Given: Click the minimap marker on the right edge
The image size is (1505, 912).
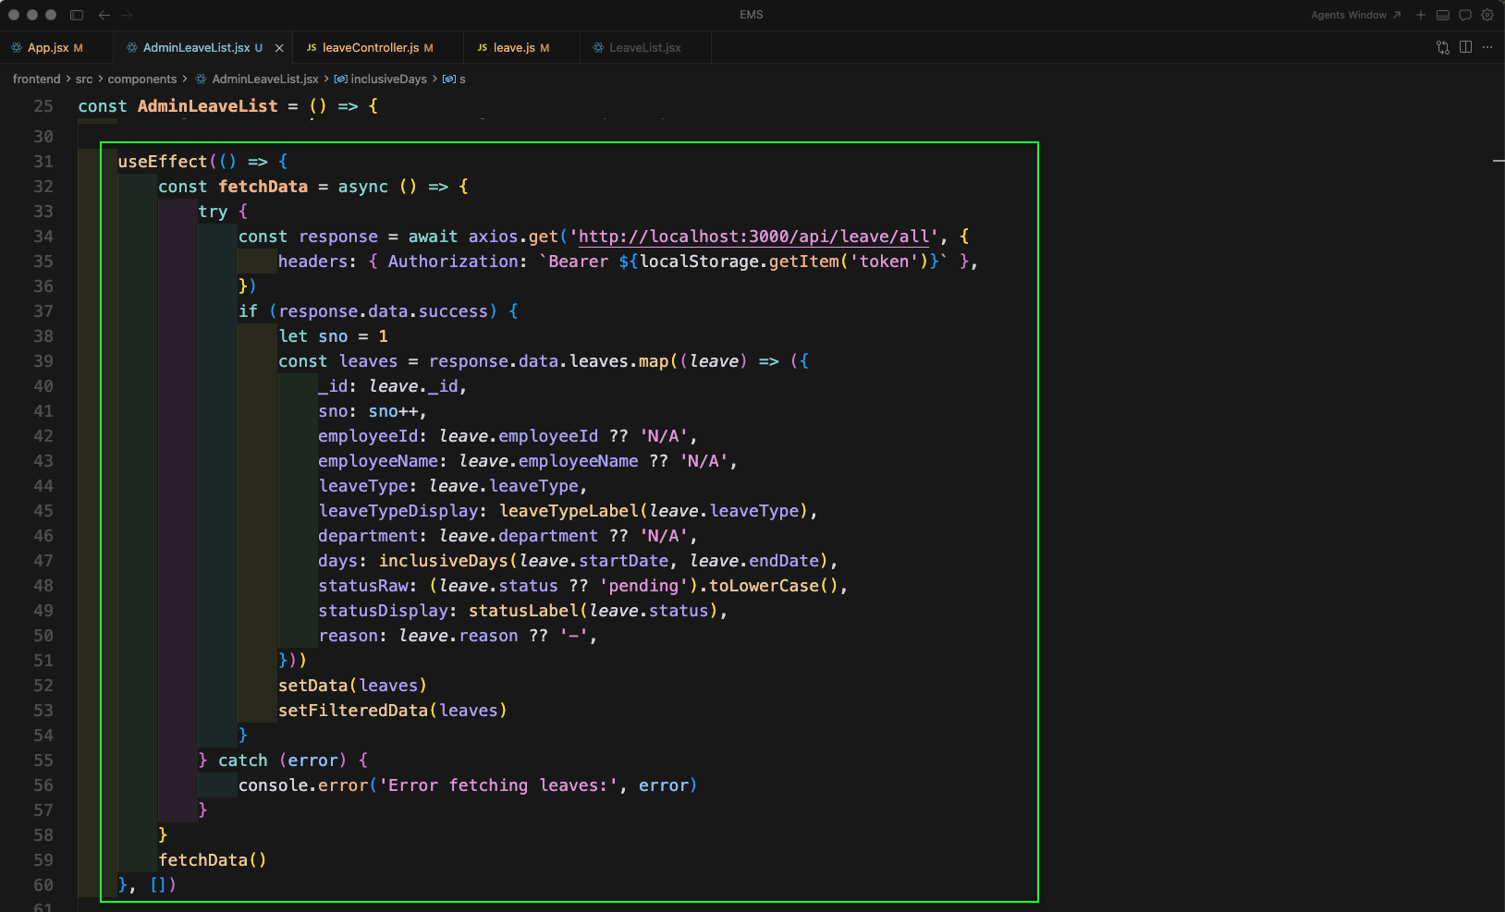Looking at the screenshot, I should 1498,161.
